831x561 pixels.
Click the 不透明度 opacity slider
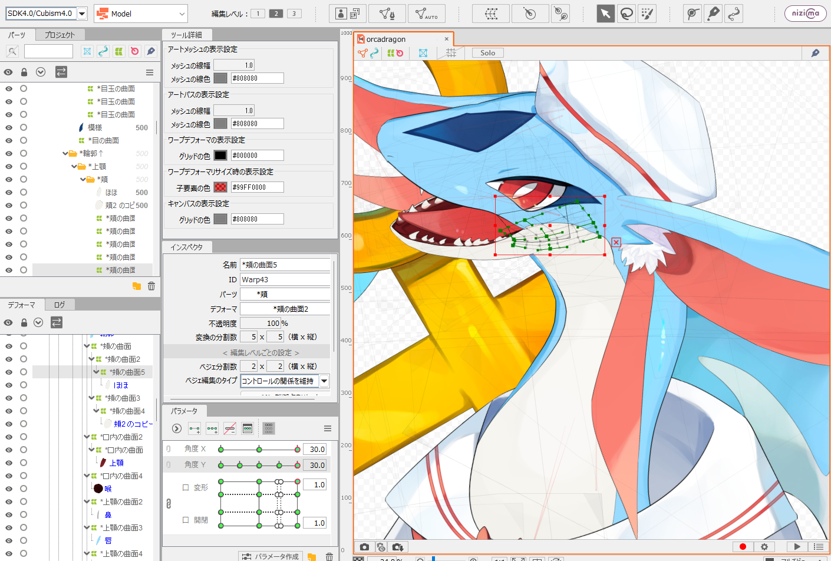[x=260, y=323]
